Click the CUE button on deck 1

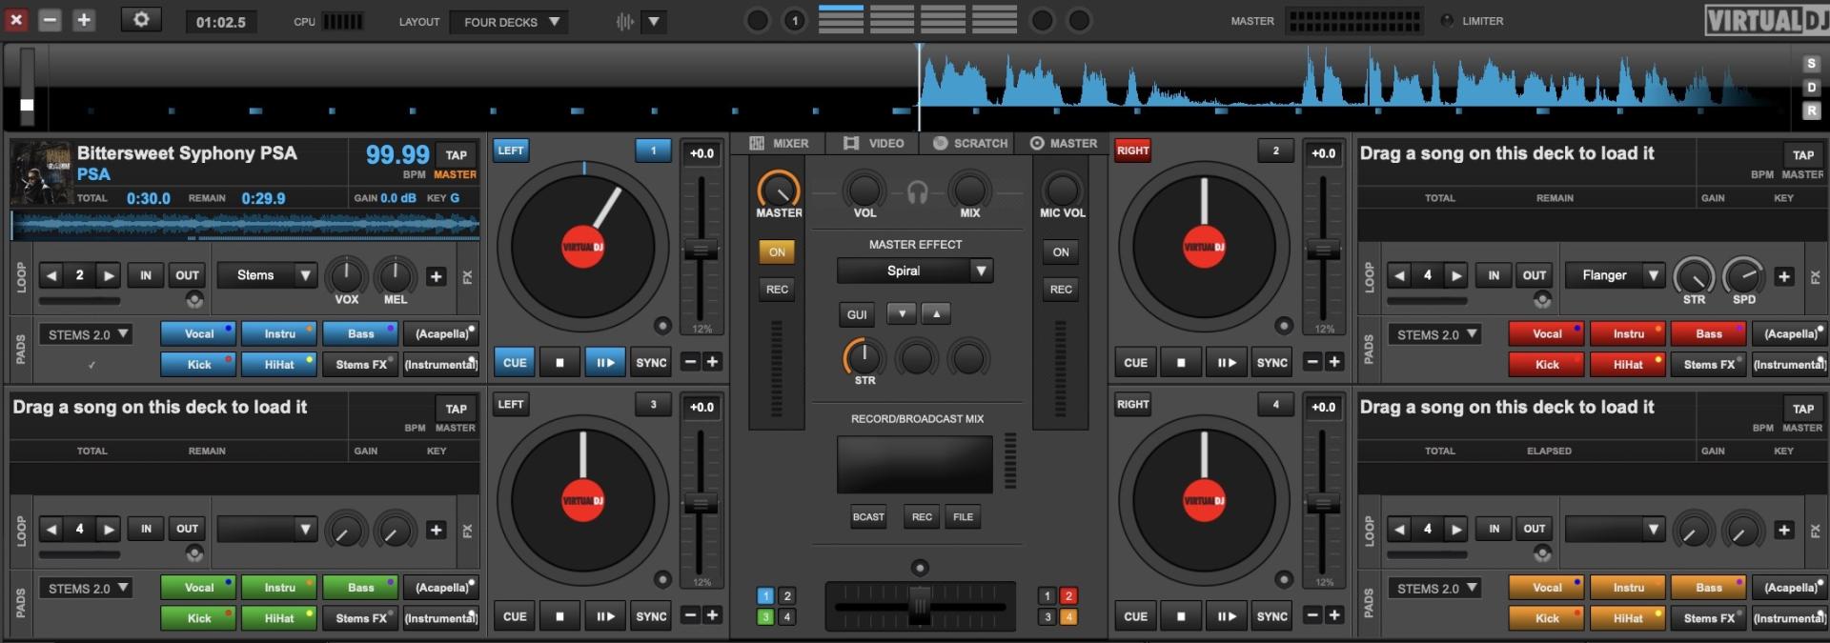(515, 362)
